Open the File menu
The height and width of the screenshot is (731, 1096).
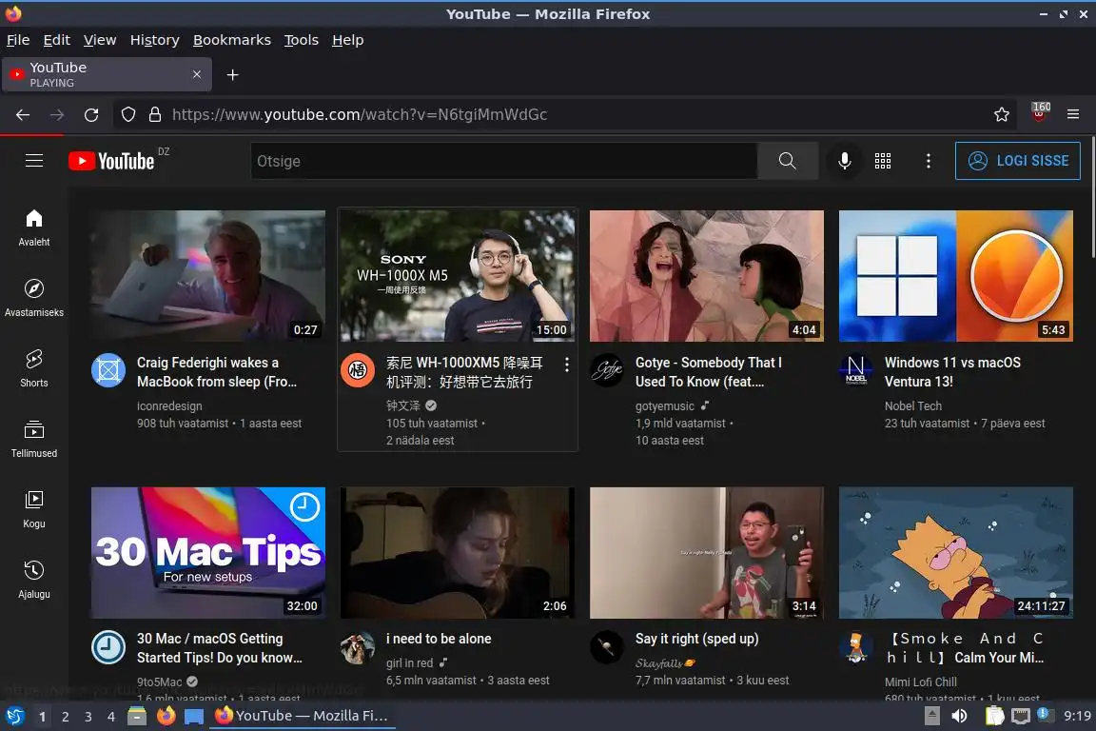click(x=18, y=40)
